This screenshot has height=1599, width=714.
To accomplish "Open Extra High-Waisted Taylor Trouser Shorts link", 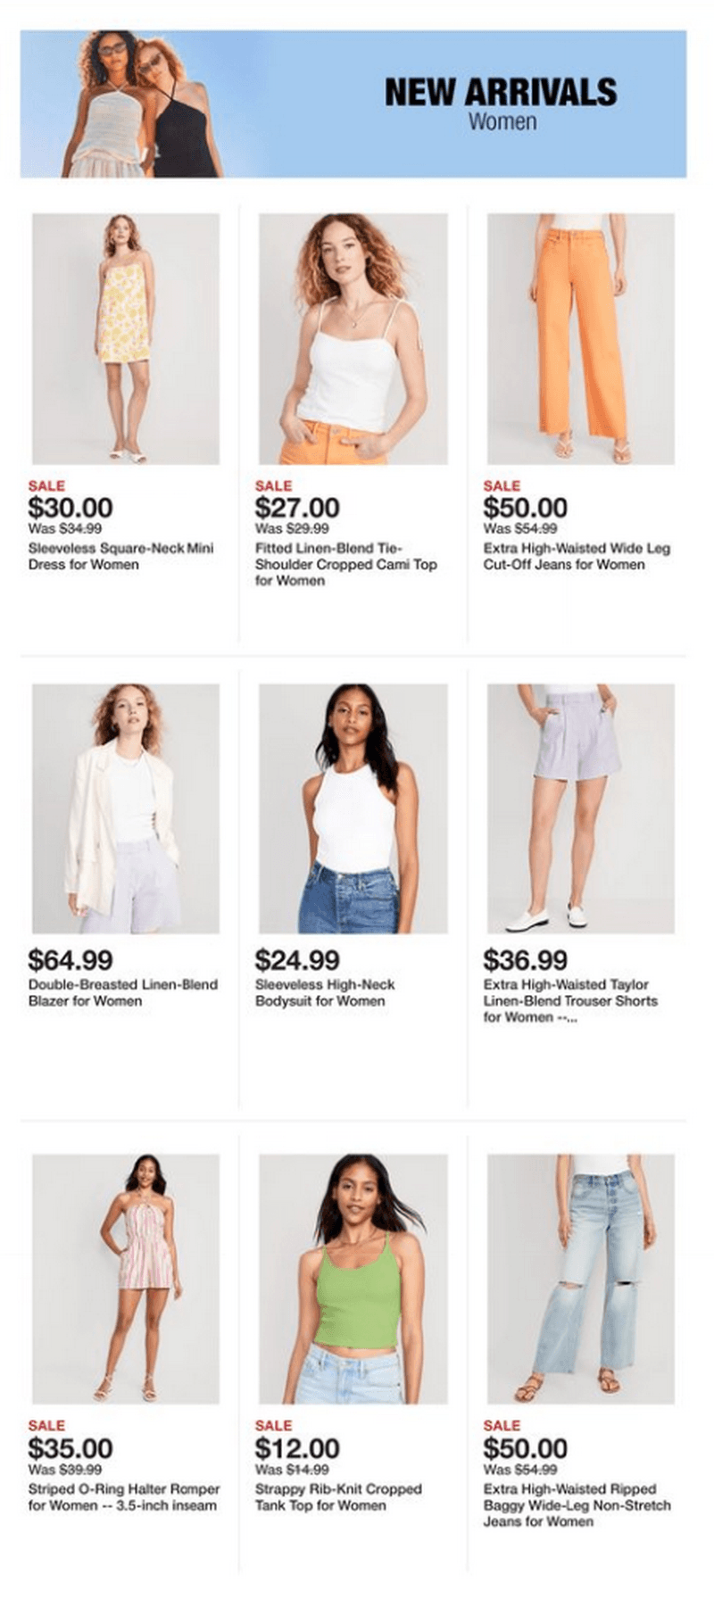I will tap(570, 1000).
